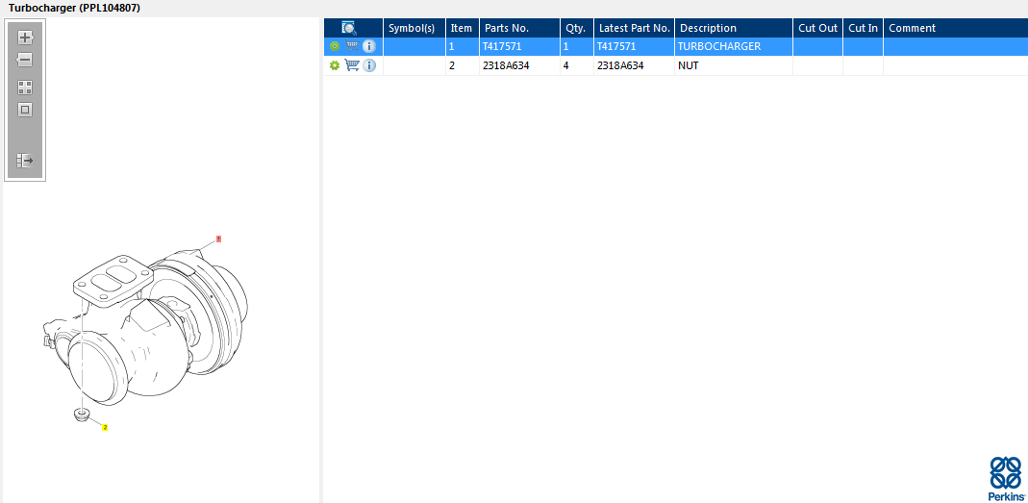
Task: Click the green gear icon for TURBOCHARGER row
Action: click(335, 46)
